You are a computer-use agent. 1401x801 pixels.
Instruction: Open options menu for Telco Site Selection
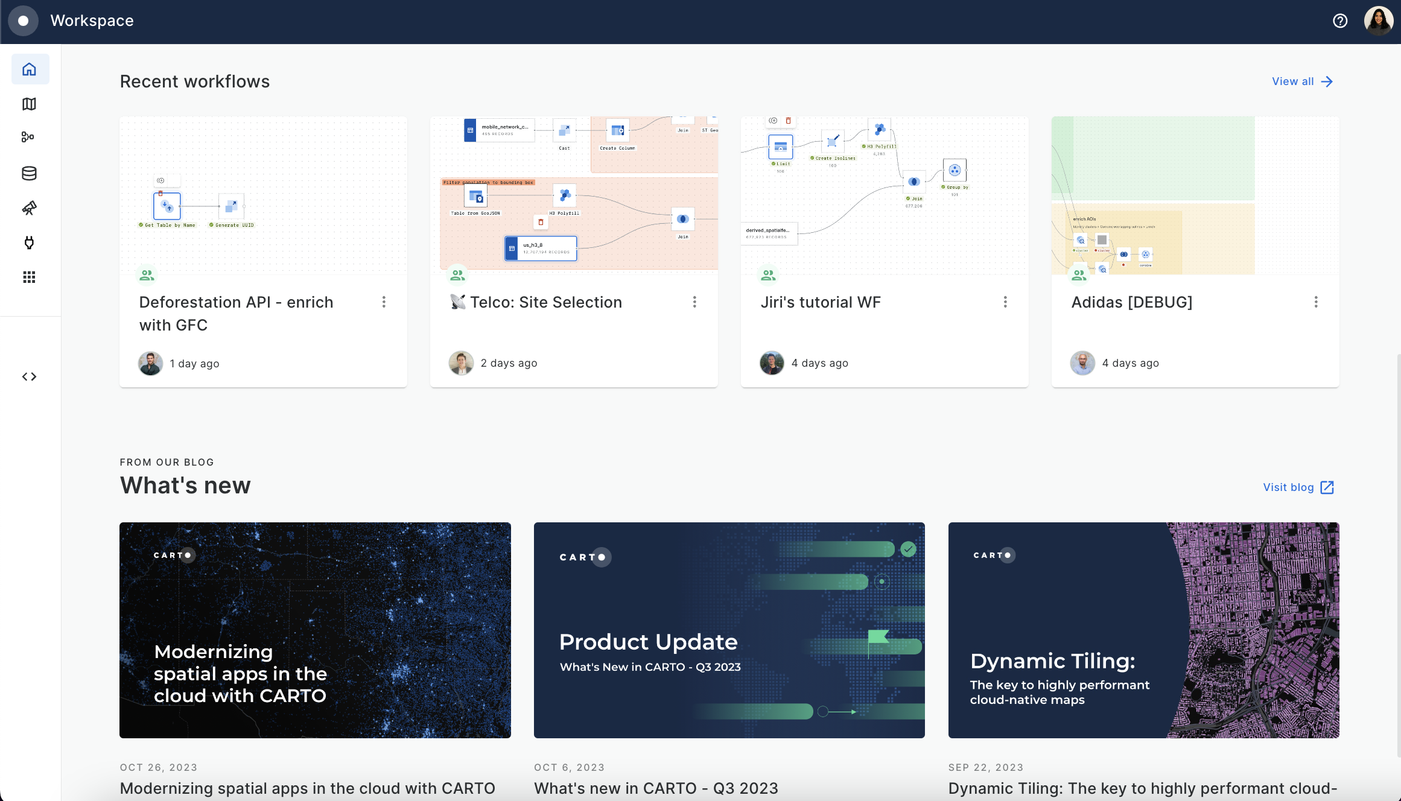pos(694,302)
